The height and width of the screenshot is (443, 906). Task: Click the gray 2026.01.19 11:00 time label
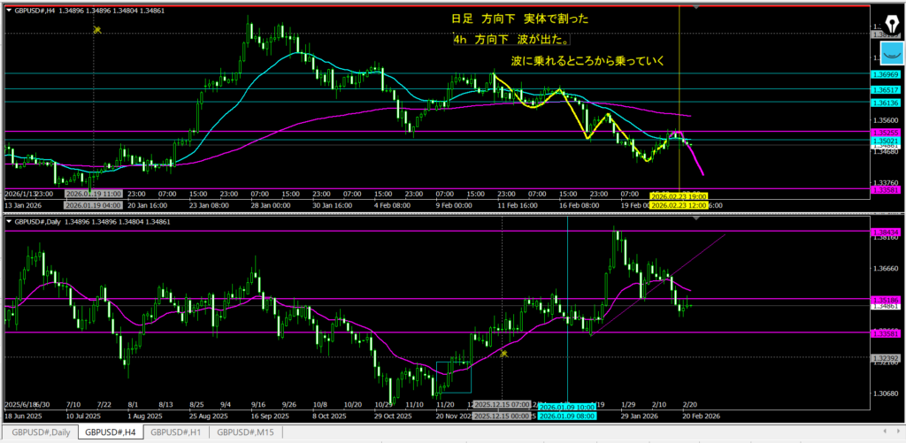click(x=93, y=193)
